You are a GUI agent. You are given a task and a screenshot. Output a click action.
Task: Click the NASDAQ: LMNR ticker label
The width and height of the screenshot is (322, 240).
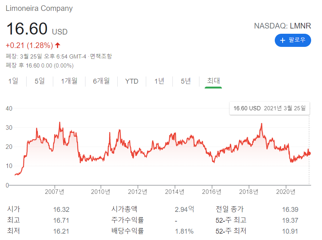click(x=283, y=26)
